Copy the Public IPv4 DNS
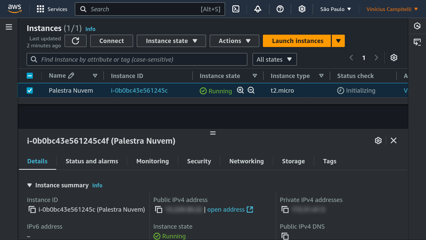 285,236
